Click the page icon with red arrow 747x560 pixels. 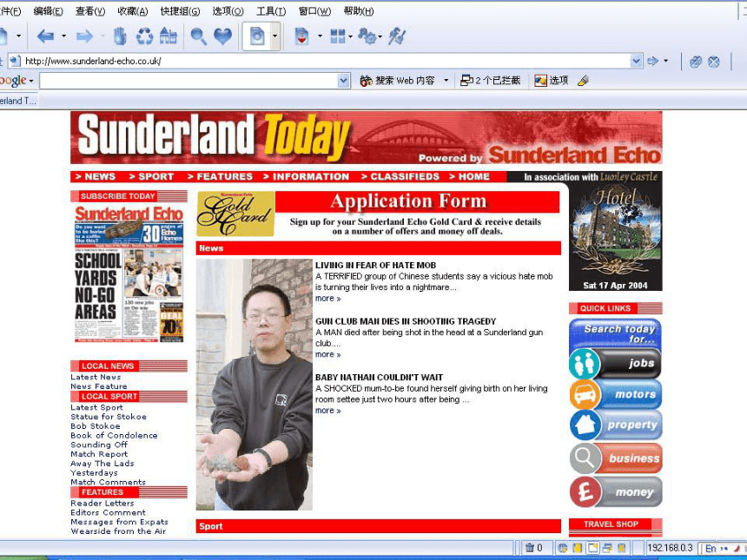(x=301, y=36)
